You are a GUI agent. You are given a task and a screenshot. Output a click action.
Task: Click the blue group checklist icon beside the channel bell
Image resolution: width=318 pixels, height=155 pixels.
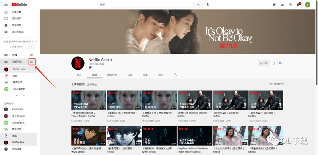pos(281,63)
